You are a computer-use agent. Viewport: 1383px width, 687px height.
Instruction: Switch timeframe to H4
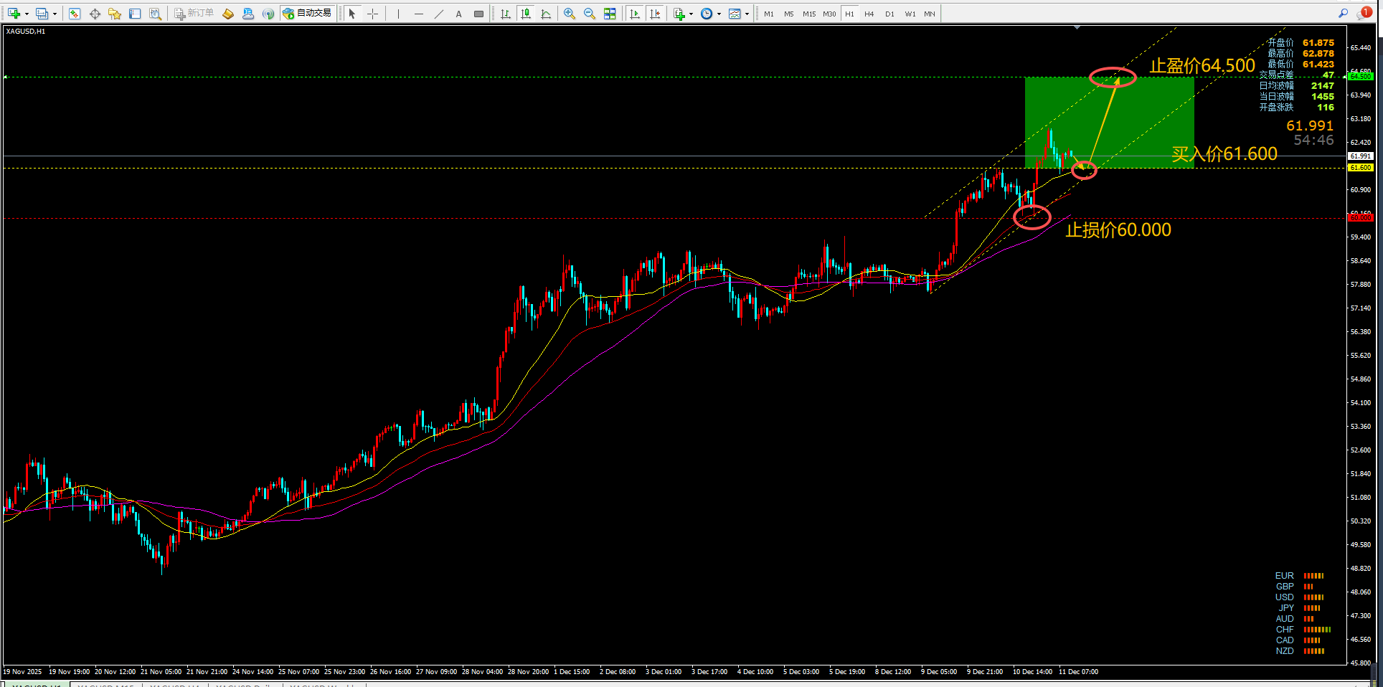click(869, 14)
